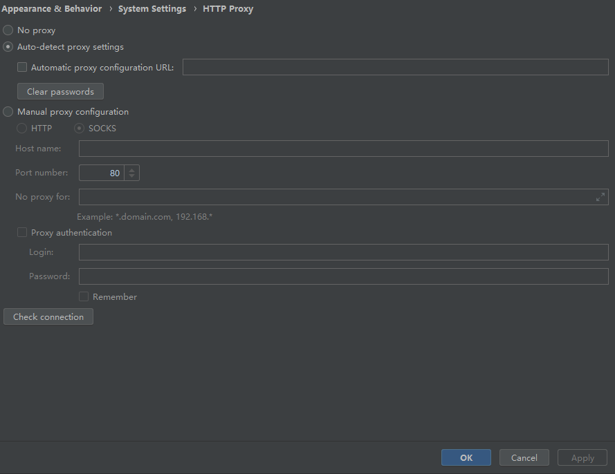Check the Remember password checkbox
Screen dimensions: 615x474
[x=84, y=296]
